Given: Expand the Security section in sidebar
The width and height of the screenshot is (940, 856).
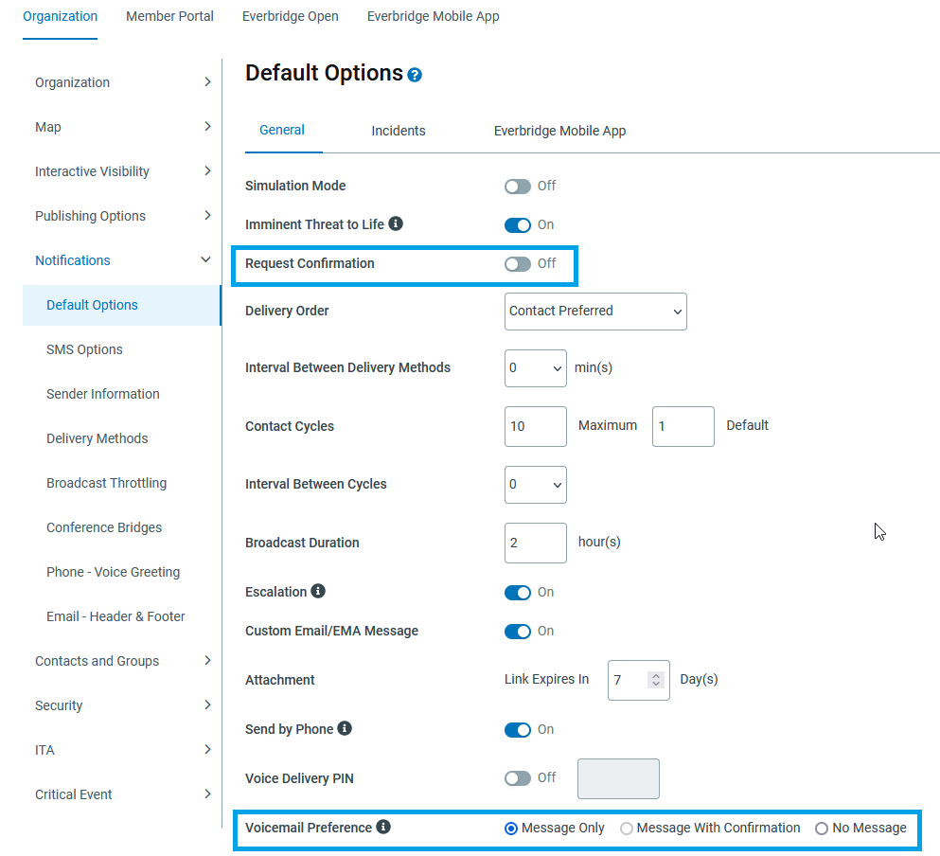Looking at the screenshot, I should [59, 704].
